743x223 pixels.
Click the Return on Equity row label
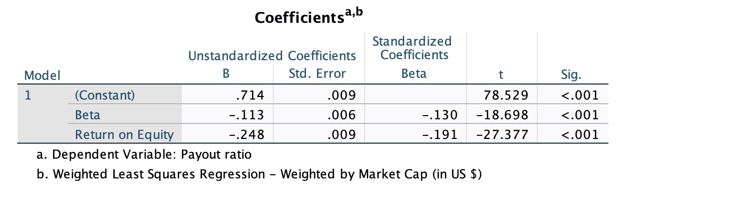click(x=124, y=135)
